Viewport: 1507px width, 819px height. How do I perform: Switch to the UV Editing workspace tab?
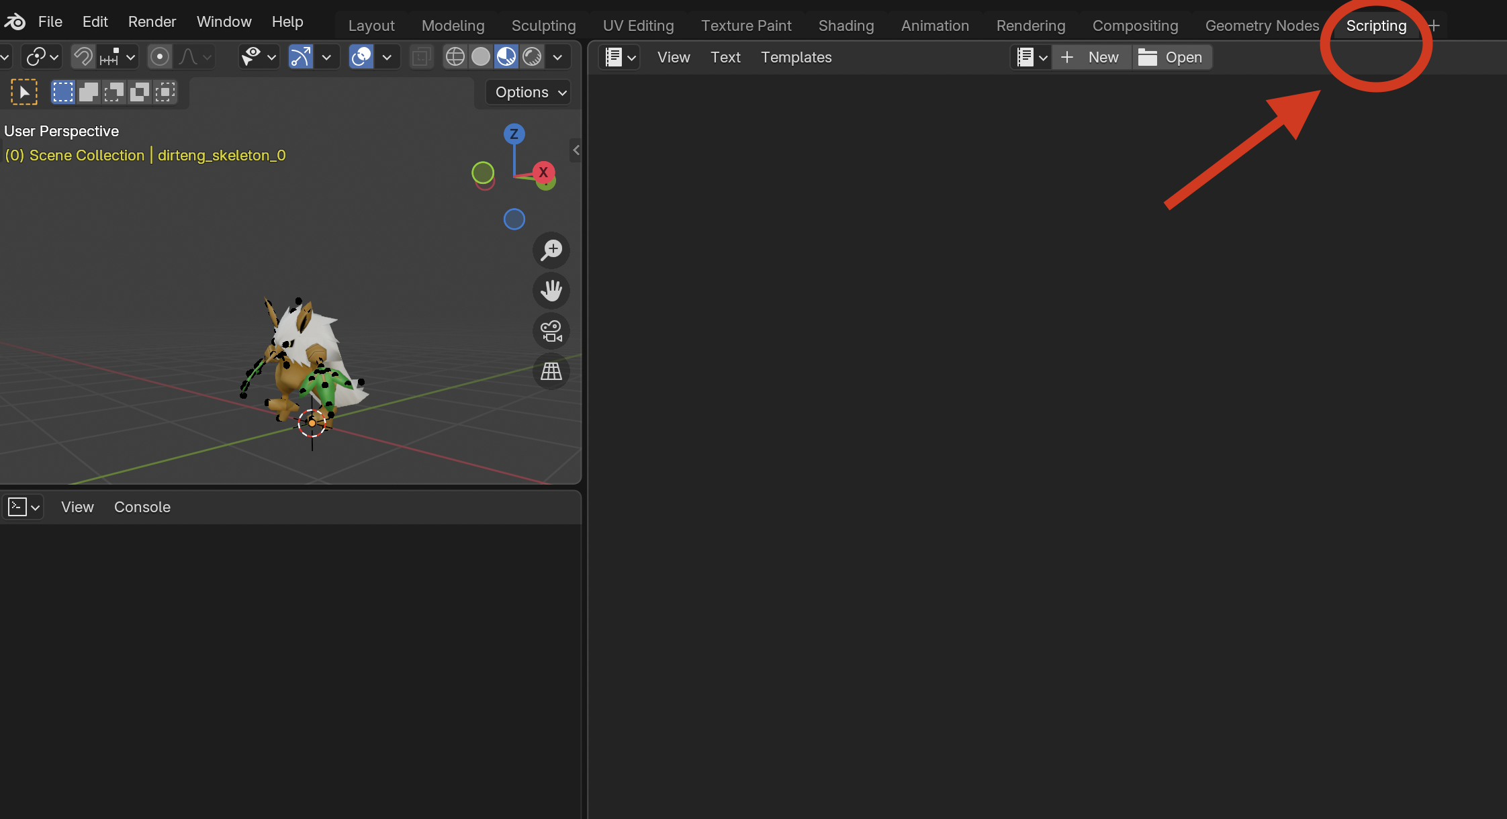pyautogui.click(x=638, y=26)
